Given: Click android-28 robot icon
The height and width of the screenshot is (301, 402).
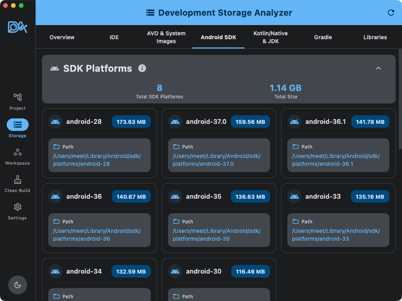Looking at the screenshot, I should (55, 121).
